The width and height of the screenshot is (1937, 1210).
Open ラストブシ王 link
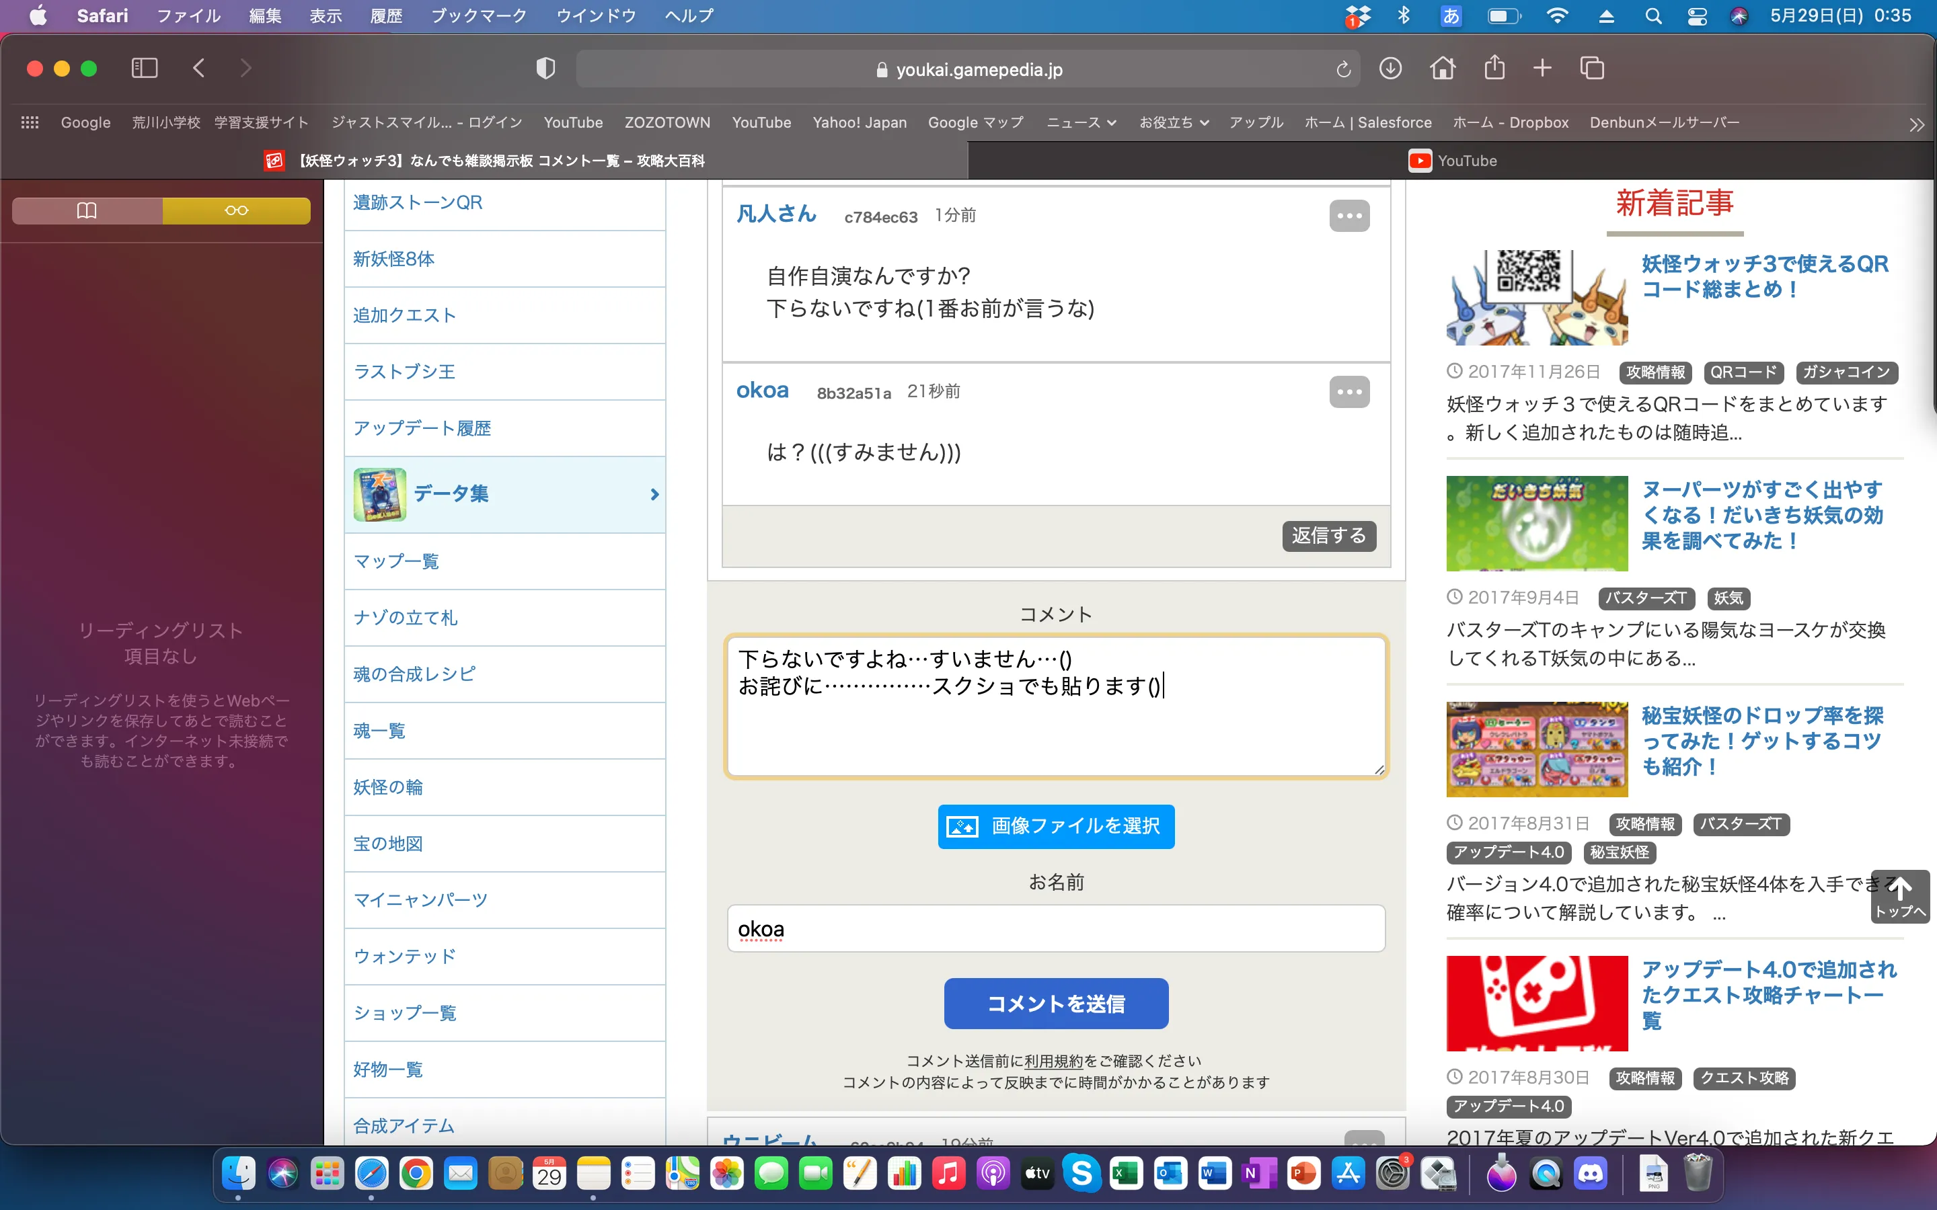coord(404,371)
